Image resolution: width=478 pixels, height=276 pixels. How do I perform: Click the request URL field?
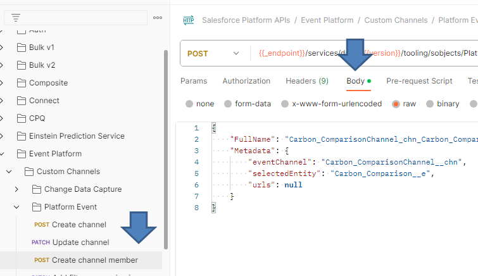[364, 53]
